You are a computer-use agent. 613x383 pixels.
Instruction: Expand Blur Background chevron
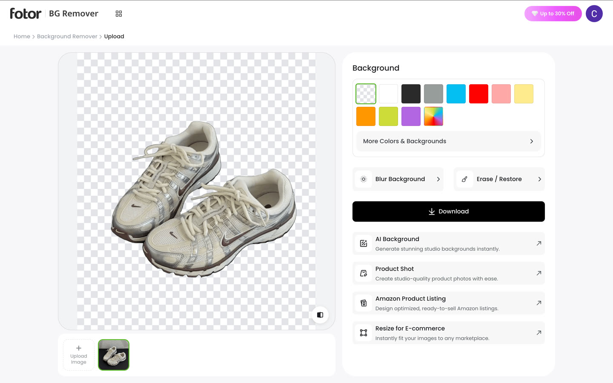(x=438, y=179)
